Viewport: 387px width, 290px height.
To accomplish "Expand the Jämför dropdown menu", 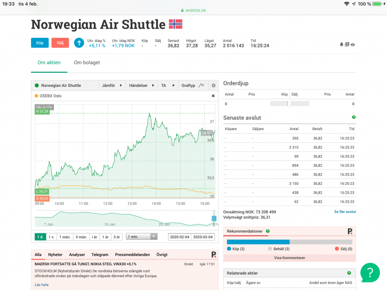I will pyautogui.click(x=111, y=85).
